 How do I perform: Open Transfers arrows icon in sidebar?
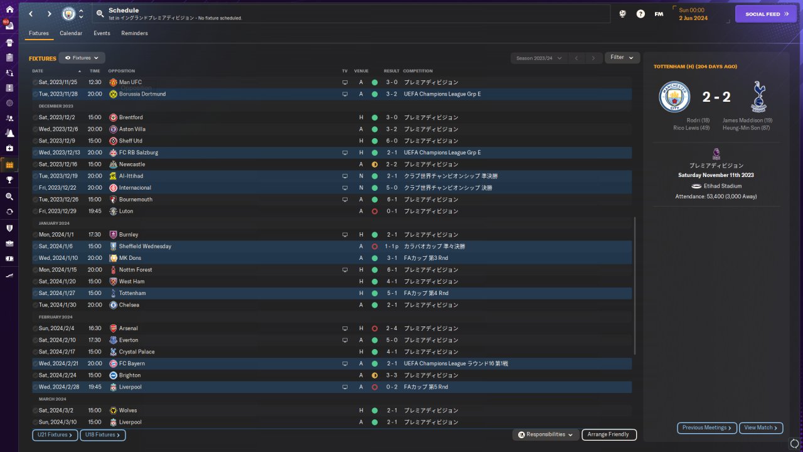(x=9, y=212)
